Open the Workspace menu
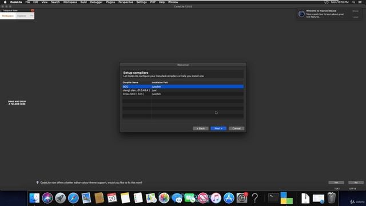 tap(70, 2)
